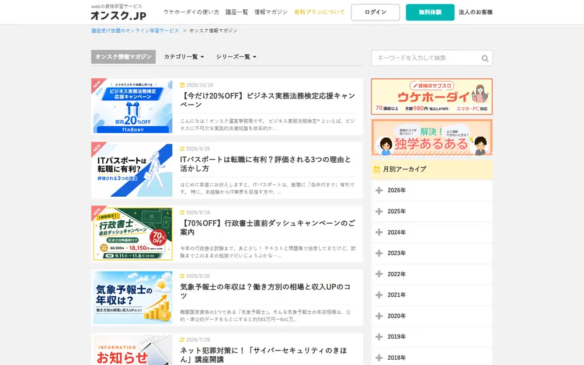Open the 独学あるある banner

pos(432,137)
